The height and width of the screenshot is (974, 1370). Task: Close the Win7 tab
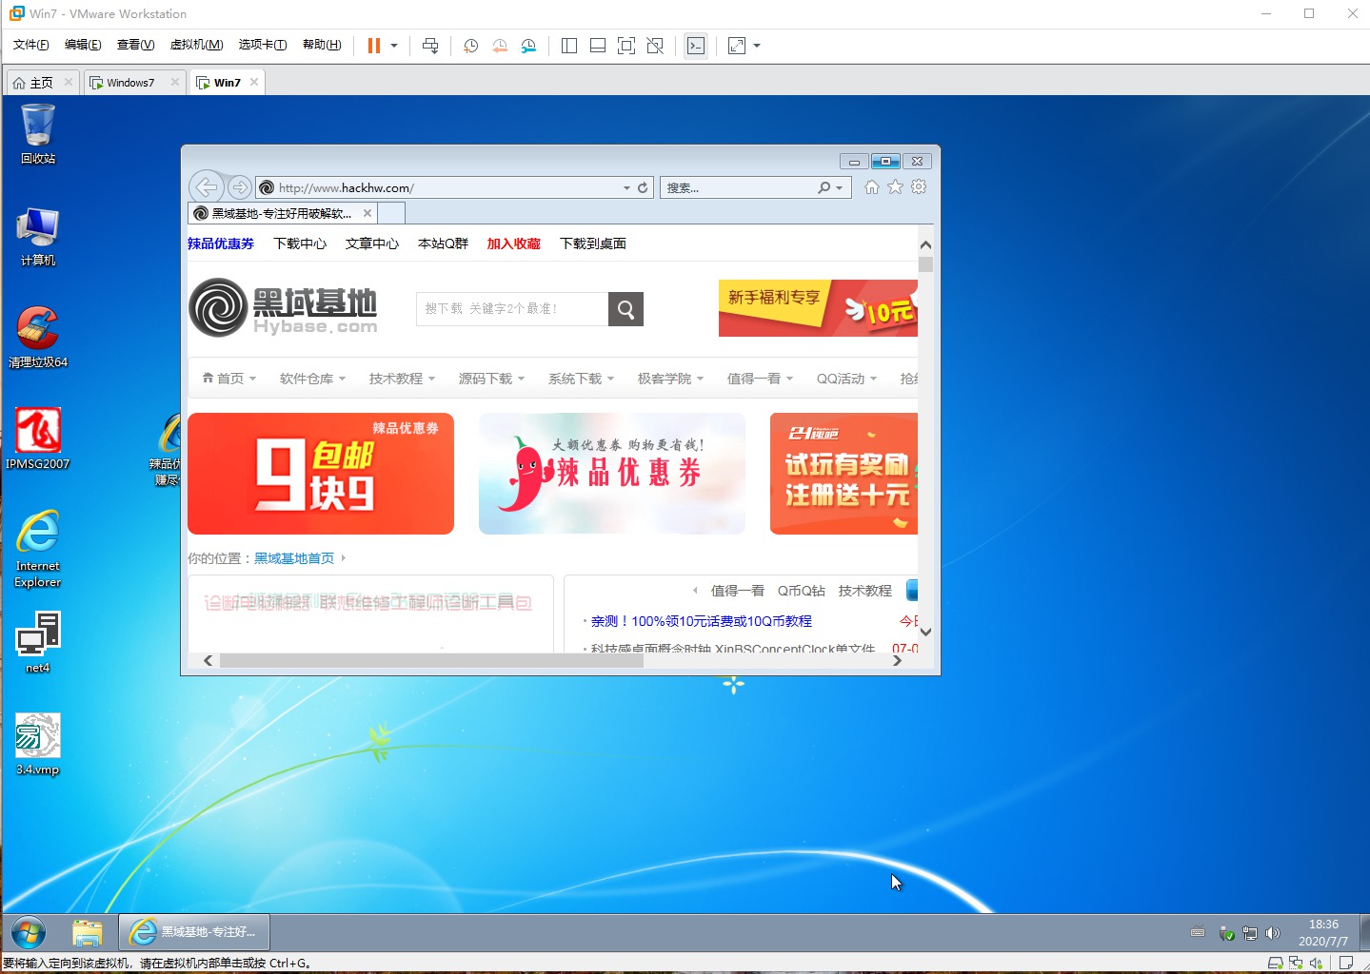click(254, 82)
